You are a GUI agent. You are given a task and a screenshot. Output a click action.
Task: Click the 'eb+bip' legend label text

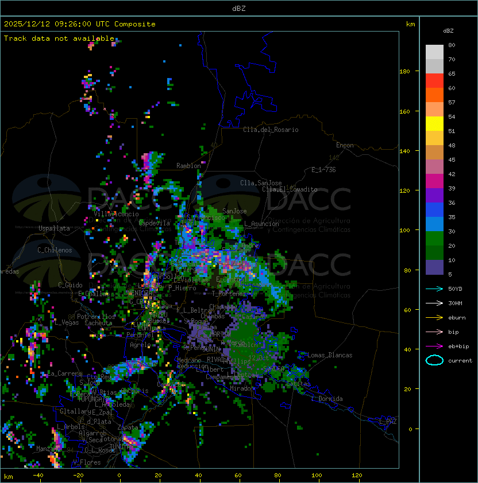coord(458,346)
